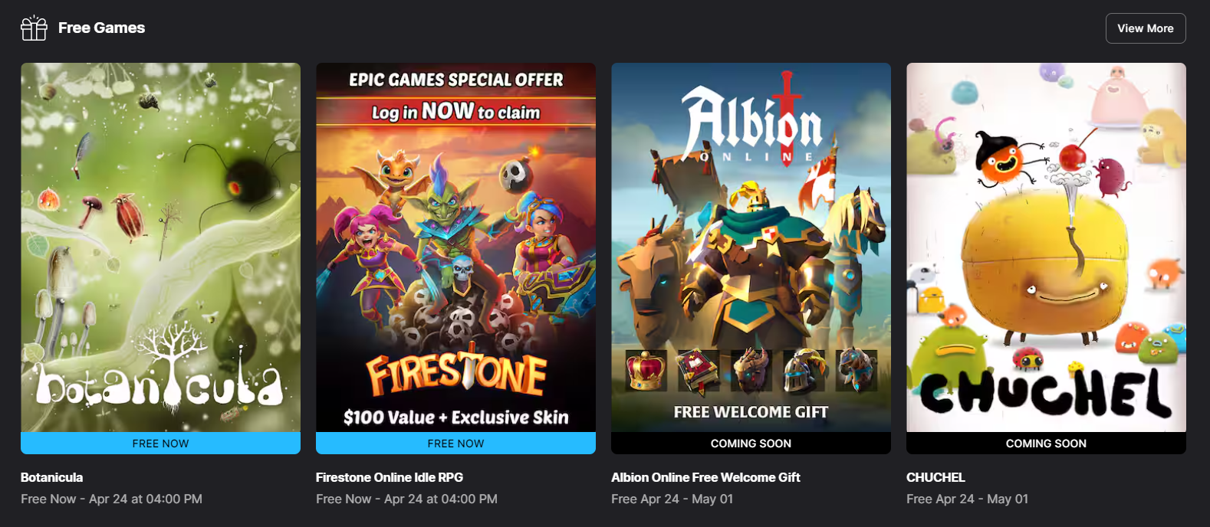1210x527 pixels.
Task: Open Albion Online Free Welcome Gift title
Action: point(705,477)
